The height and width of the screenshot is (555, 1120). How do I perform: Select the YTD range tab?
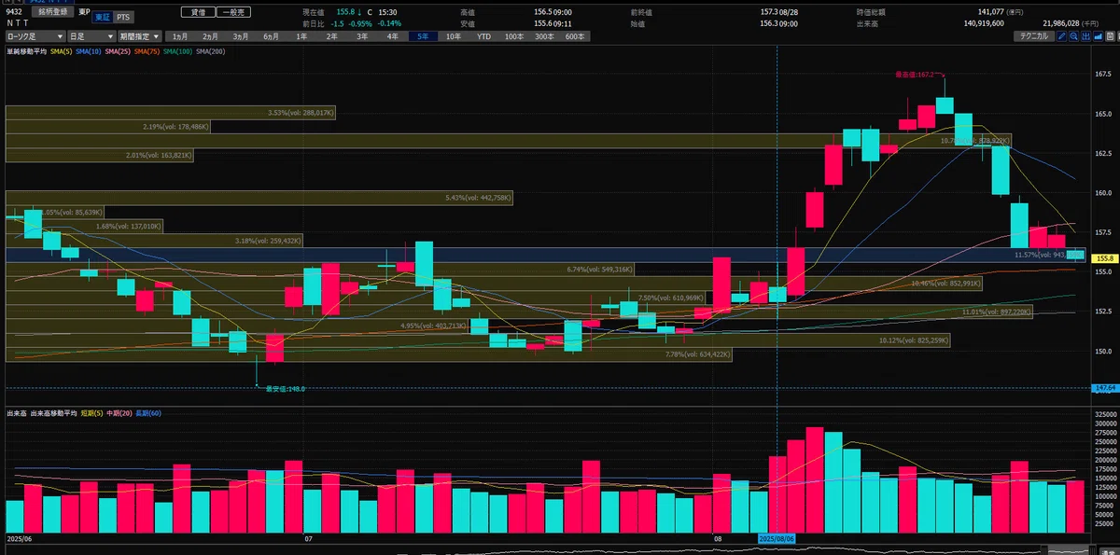483,36
